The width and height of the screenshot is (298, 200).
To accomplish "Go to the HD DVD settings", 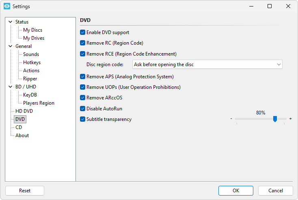I will 24,111.
